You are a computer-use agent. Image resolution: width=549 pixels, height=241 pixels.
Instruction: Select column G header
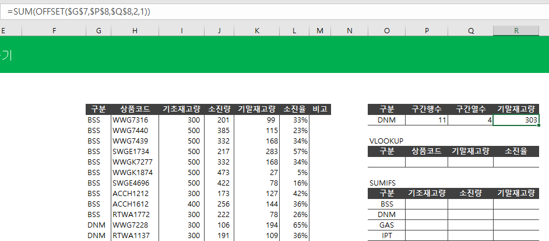click(x=98, y=31)
